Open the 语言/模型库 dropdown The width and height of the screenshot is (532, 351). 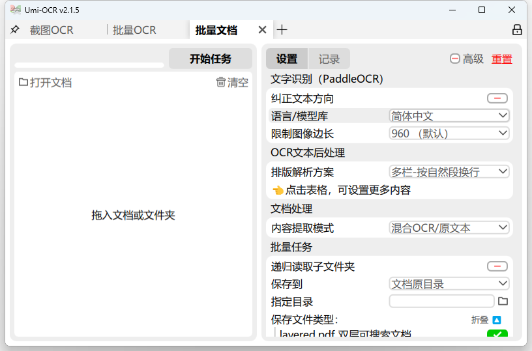449,116
